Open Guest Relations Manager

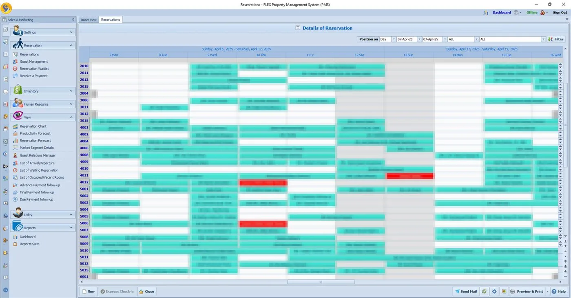(38, 155)
